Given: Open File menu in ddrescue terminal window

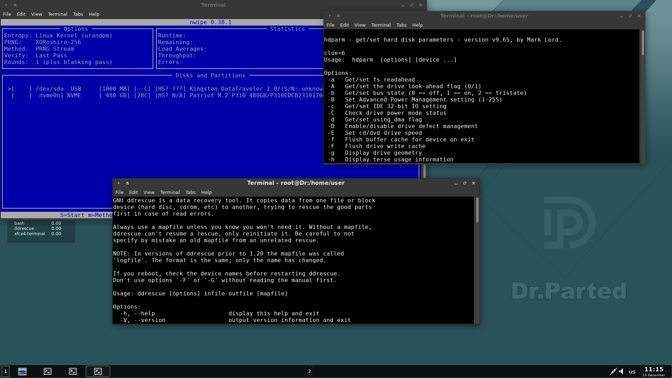Looking at the screenshot, I should coord(119,192).
